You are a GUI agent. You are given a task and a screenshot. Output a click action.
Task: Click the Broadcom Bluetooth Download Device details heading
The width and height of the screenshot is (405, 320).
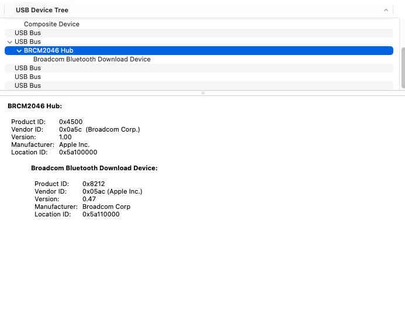[94, 168]
